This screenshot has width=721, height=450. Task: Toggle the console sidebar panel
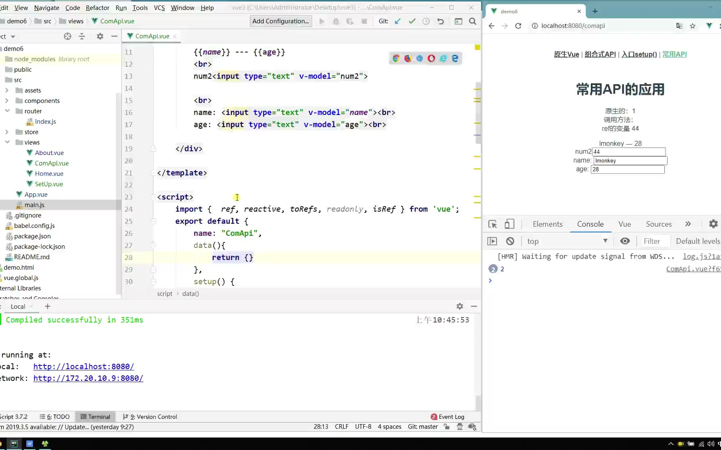pyautogui.click(x=492, y=241)
